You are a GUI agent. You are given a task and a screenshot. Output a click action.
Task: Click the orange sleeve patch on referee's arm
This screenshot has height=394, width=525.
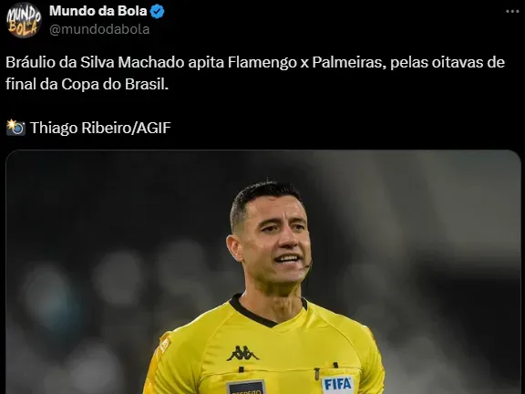164,345
